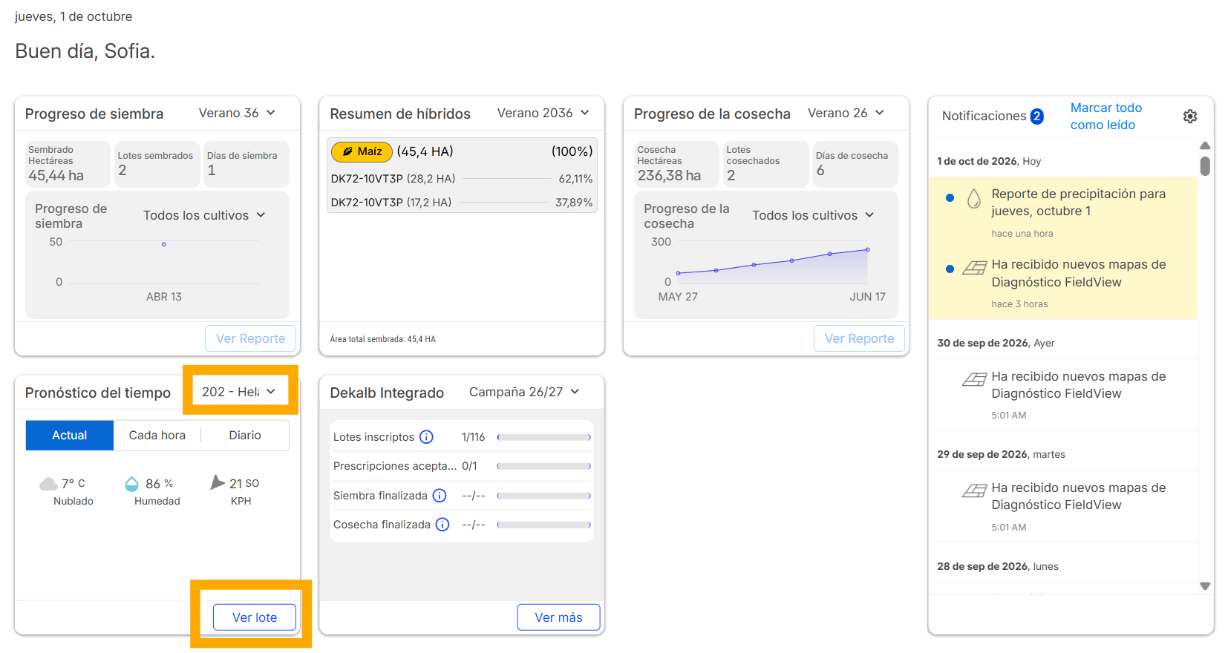Click the JUN 17 harvest data point

[x=867, y=250]
